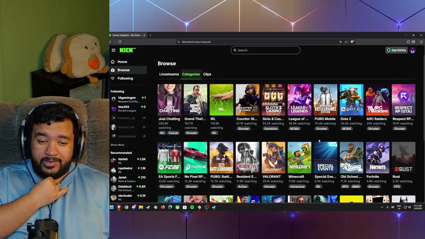
Task: Expand the Following list with Show More
Action: 117,145
